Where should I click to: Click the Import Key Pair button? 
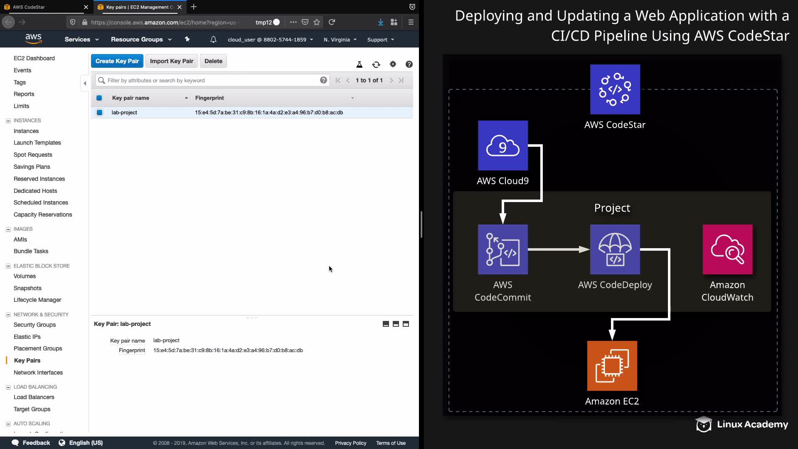click(171, 61)
